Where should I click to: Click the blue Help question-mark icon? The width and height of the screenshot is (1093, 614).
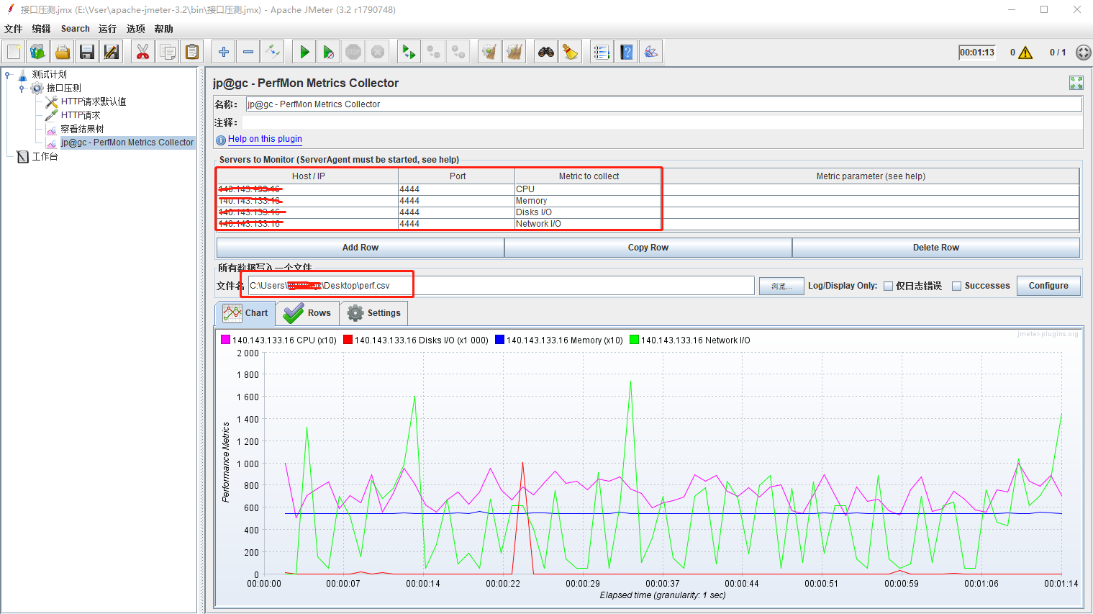pos(627,52)
